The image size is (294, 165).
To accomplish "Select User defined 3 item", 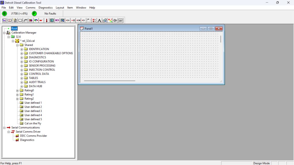I will click(33, 111).
